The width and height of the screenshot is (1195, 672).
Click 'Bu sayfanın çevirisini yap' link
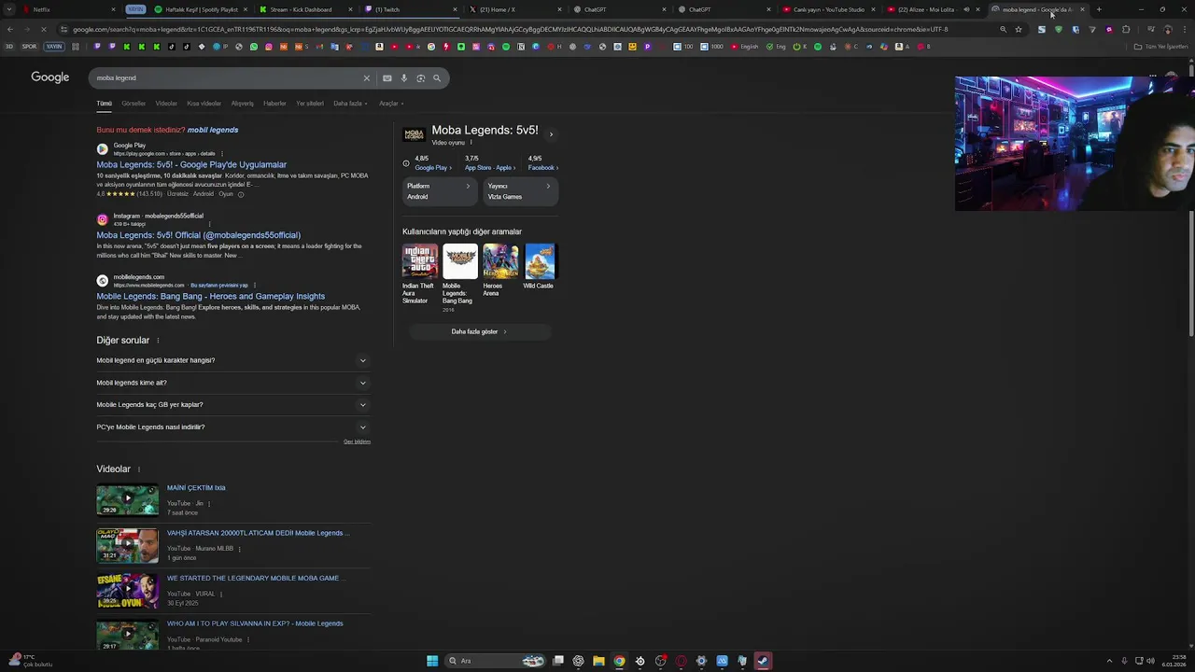pyautogui.click(x=219, y=285)
